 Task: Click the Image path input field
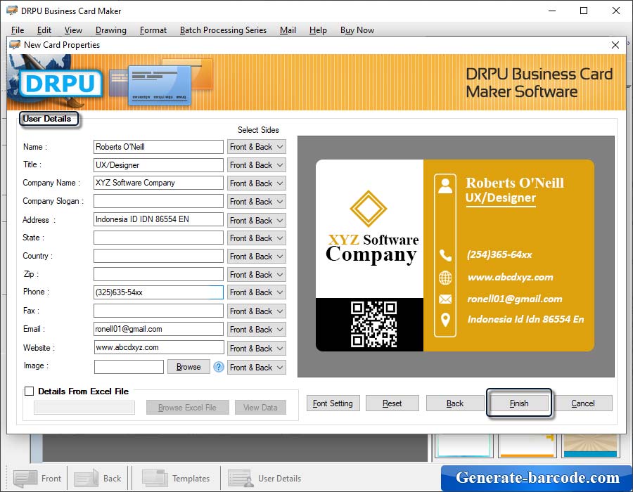tap(129, 367)
